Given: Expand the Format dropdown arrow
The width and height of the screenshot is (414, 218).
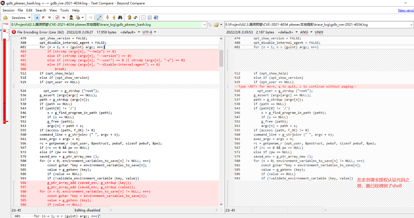Looking at the screenshot, I should [83, 17].
